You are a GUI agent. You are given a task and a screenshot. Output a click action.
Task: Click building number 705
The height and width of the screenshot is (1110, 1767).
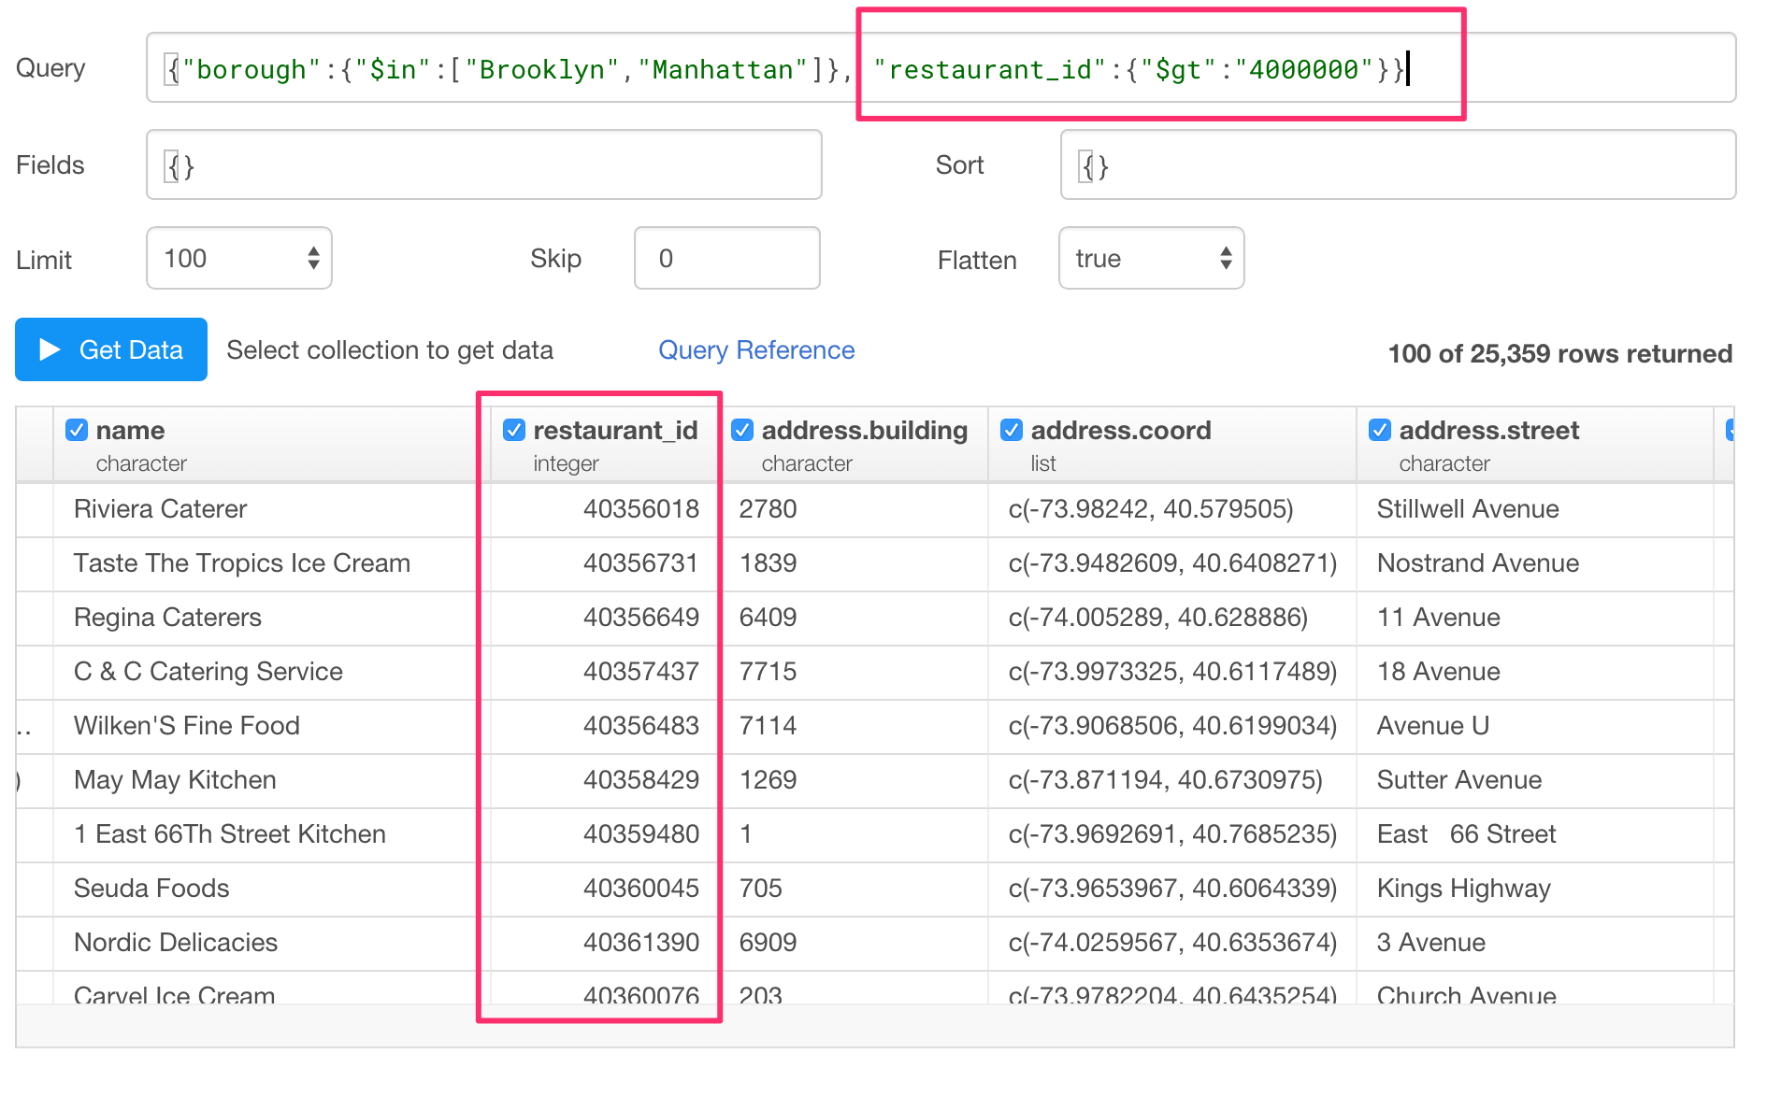pyautogui.click(x=760, y=889)
